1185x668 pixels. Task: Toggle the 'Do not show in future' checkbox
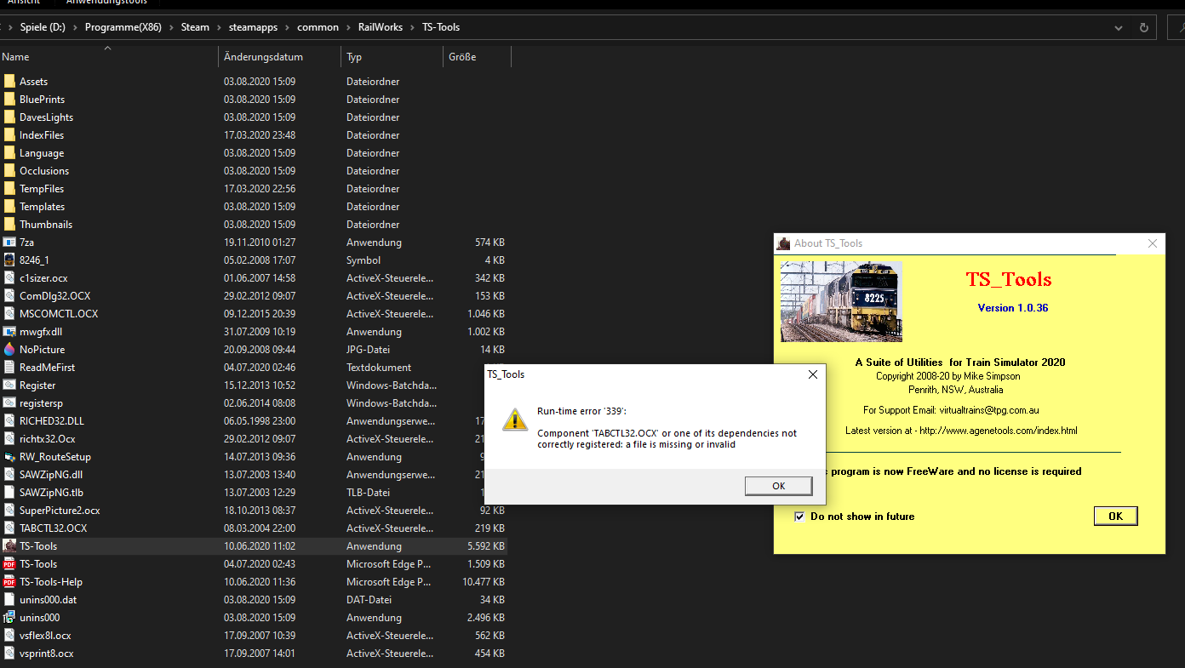[799, 517]
